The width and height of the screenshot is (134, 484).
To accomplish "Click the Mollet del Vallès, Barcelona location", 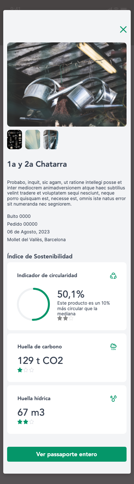I will coord(36,240).
